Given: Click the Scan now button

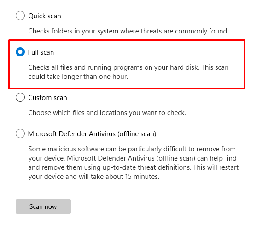Looking at the screenshot, I should tap(43, 206).
